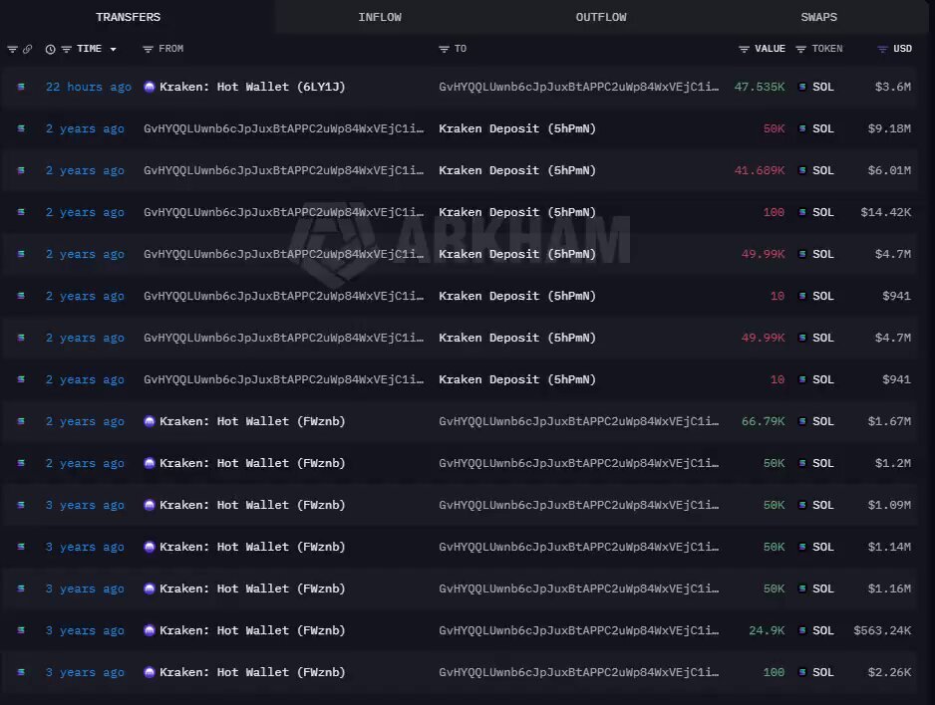The width and height of the screenshot is (935, 705).
Task: Select the USD amount $3.6M
Action: point(893,87)
